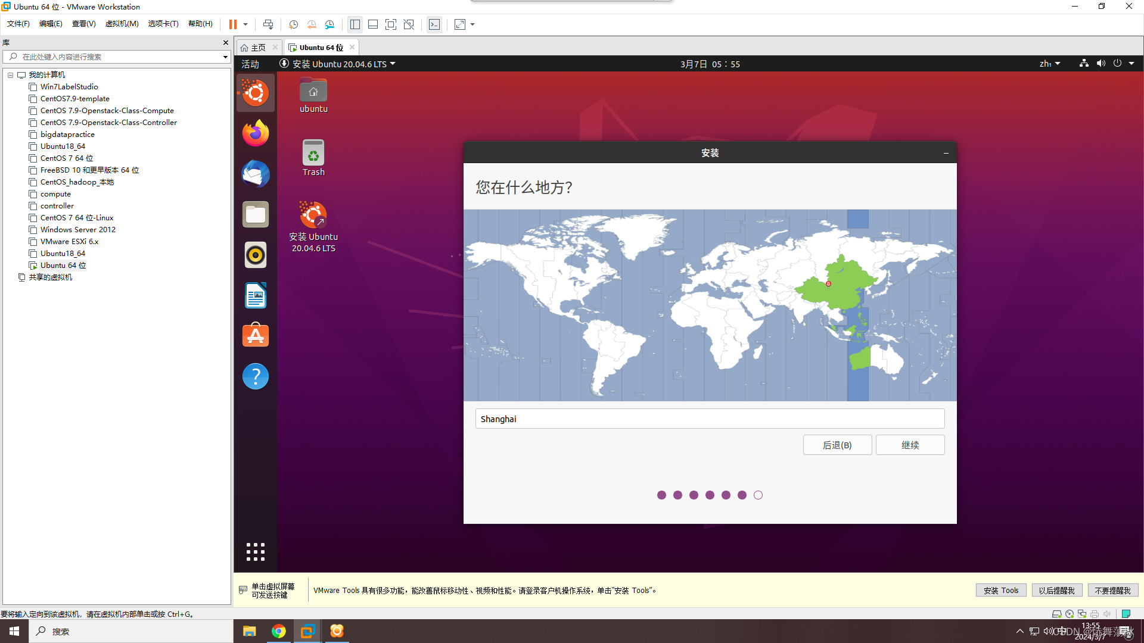
Task: Click the Shanghai location text field
Action: coord(710,419)
